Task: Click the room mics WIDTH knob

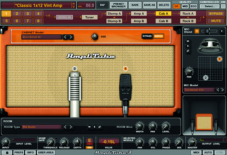Action: 140,126
